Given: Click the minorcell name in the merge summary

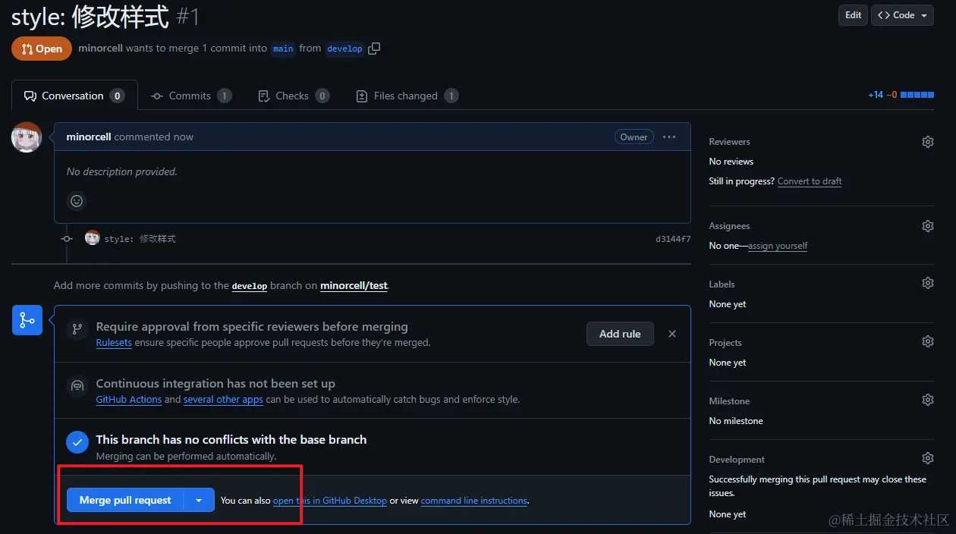Looking at the screenshot, I should tap(100, 48).
